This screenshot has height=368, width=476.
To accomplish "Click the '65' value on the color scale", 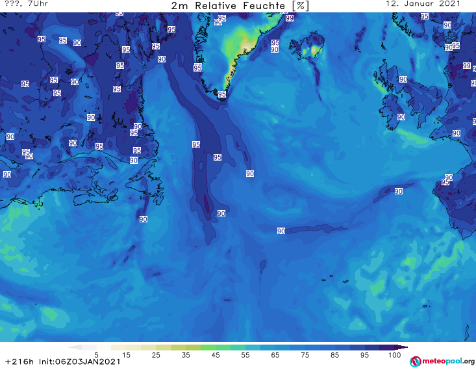I will (275, 355).
